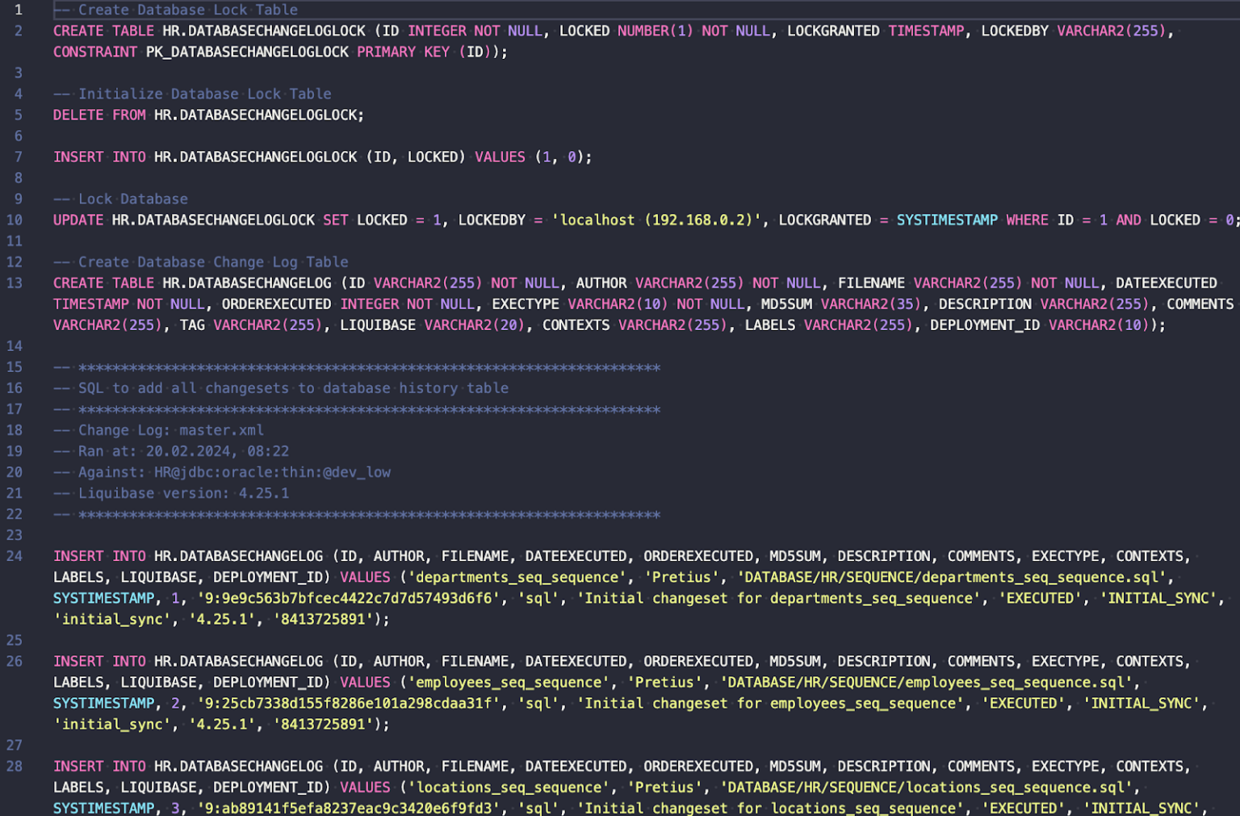Click the 'employees_seq_sequence.sql' file path string
This screenshot has width=1240, height=816.
click(x=927, y=683)
